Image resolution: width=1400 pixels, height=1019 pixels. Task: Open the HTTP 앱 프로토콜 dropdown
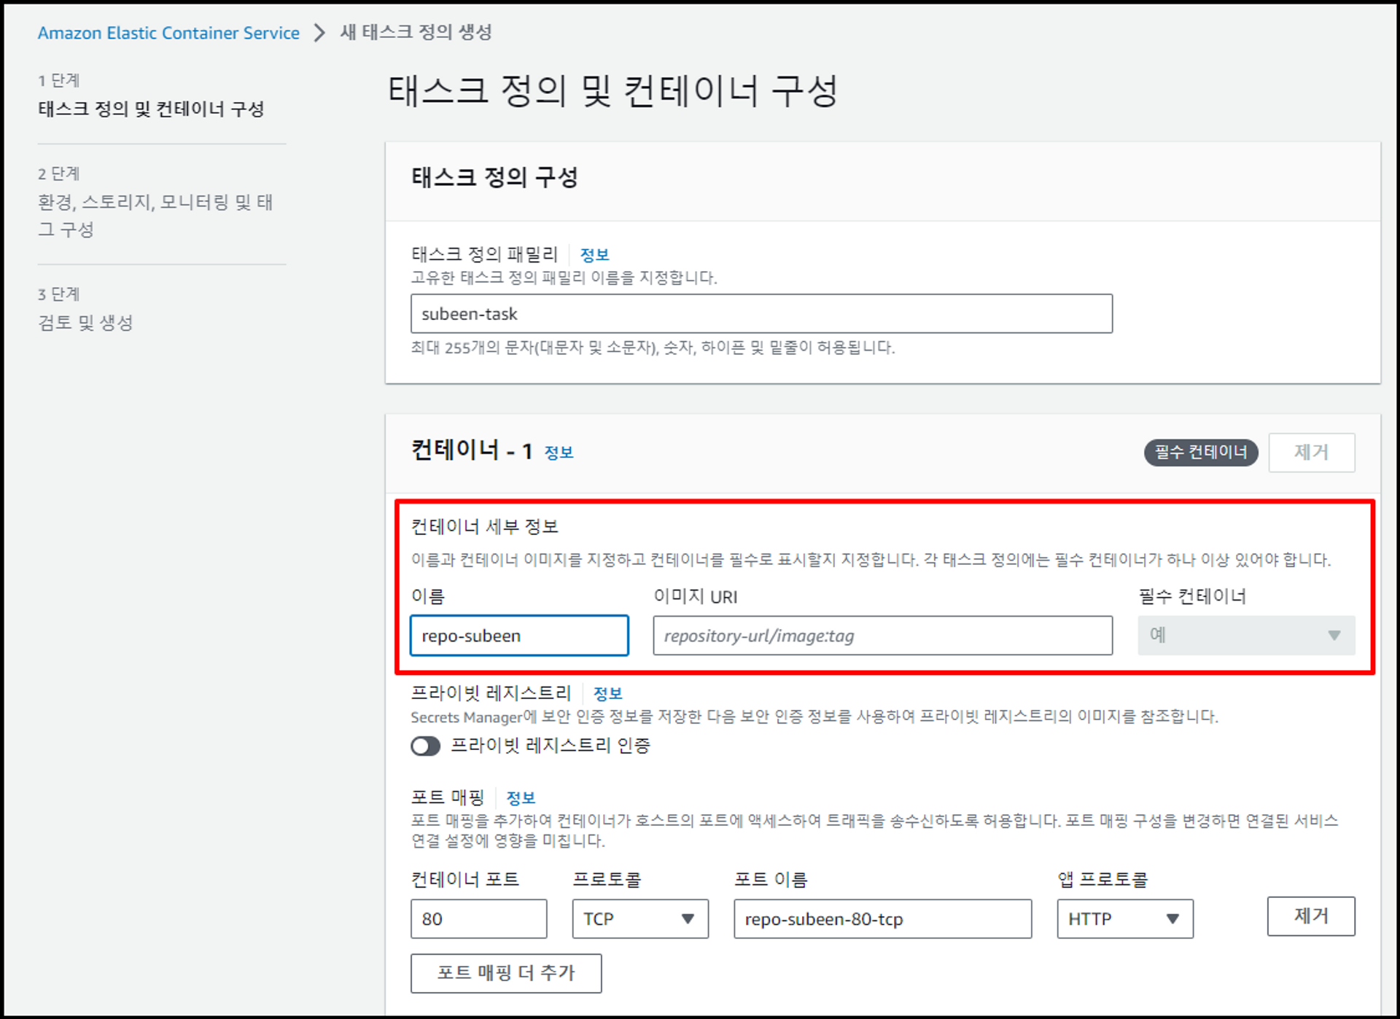click(x=1124, y=918)
